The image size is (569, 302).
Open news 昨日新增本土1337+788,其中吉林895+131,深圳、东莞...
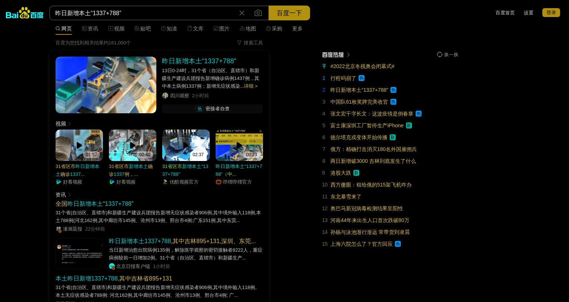pyautogui.click(x=182, y=241)
